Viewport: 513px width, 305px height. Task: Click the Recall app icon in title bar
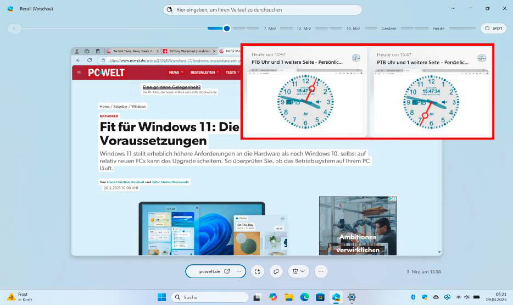pos(10,9)
